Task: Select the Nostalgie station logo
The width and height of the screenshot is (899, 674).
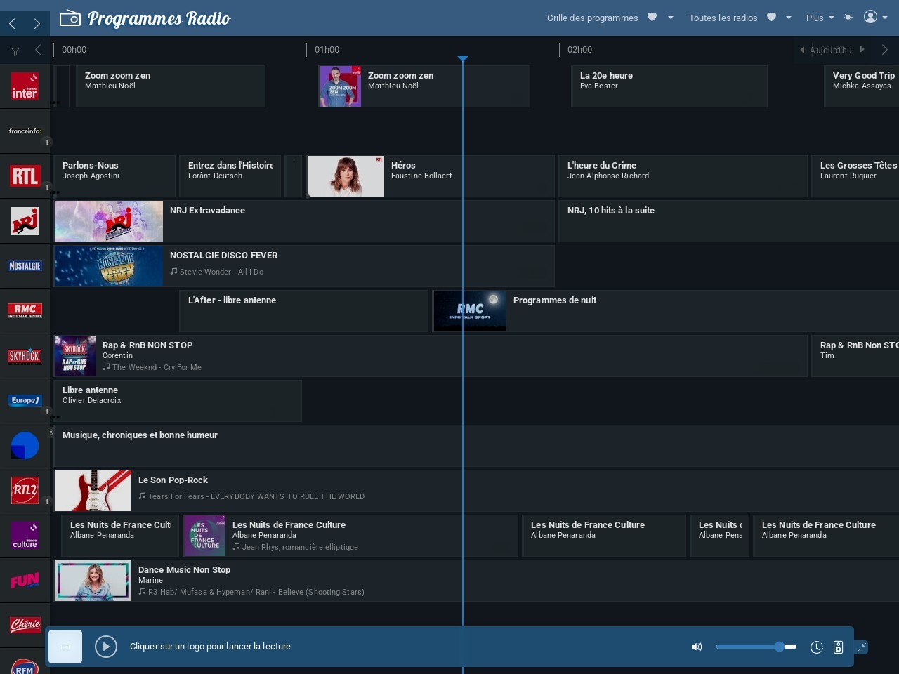Action: pos(25,266)
